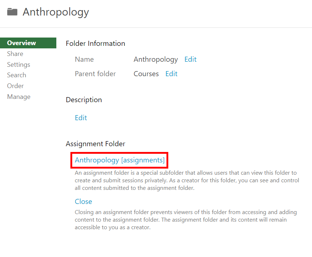Click the folder icon beside Anthropology title
The image size is (312, 257).
(x=12, y=12)
